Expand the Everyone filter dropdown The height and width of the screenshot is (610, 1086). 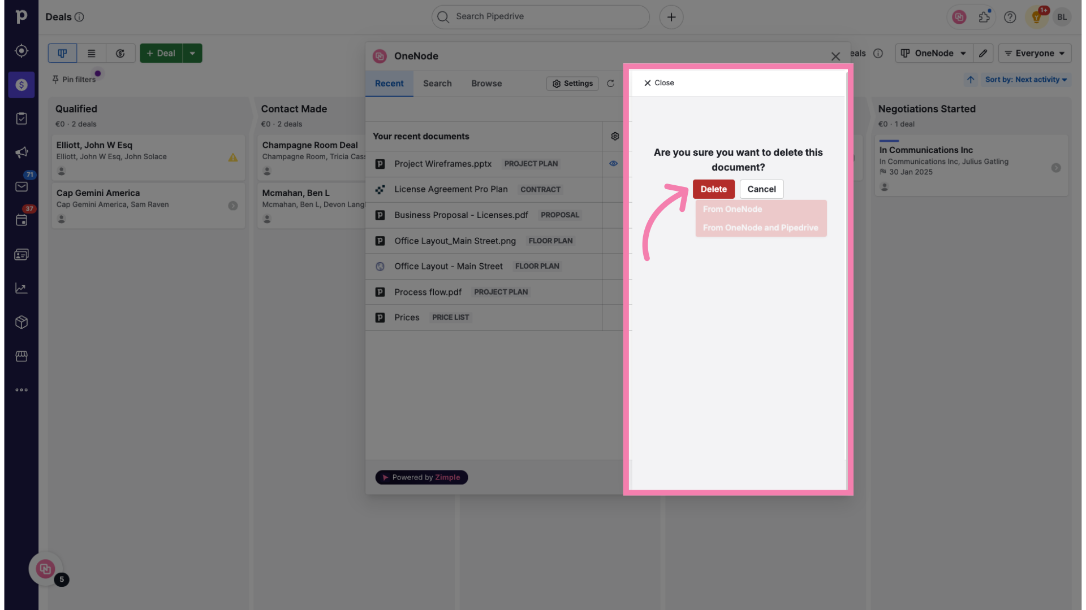(x=1035, y=52)
